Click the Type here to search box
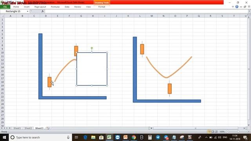This screenshot has width=251, height=141. pyautogui.click(x=41, y=137)
